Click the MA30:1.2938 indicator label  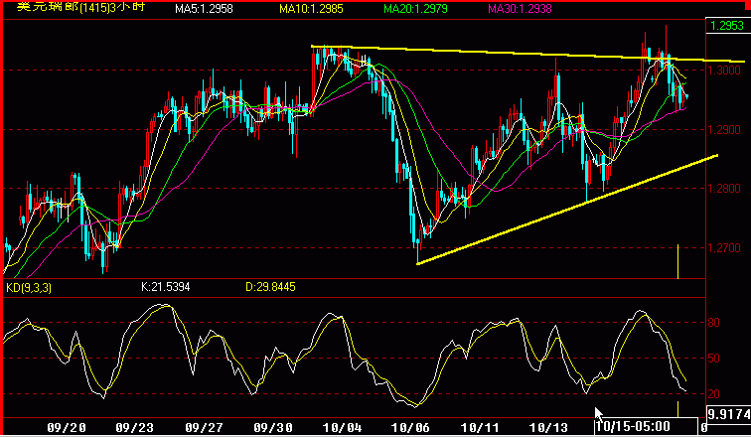pyautogui.click(x=520, y=9)
